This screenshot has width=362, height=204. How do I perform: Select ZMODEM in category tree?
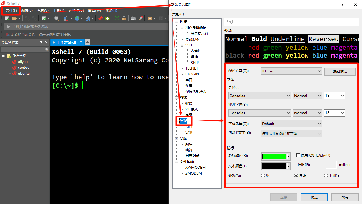click(x=194, y=173)
